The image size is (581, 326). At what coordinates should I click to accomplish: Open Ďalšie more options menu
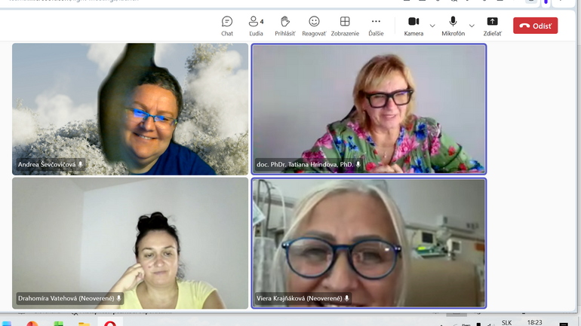376,26
